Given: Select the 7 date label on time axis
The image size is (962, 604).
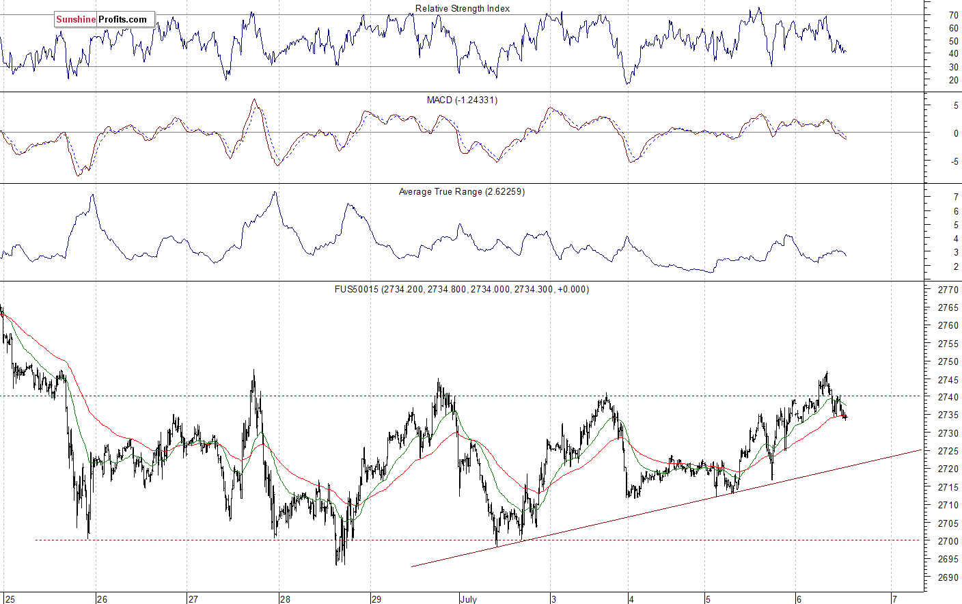Looking at the screenshot, I should 894,599.
